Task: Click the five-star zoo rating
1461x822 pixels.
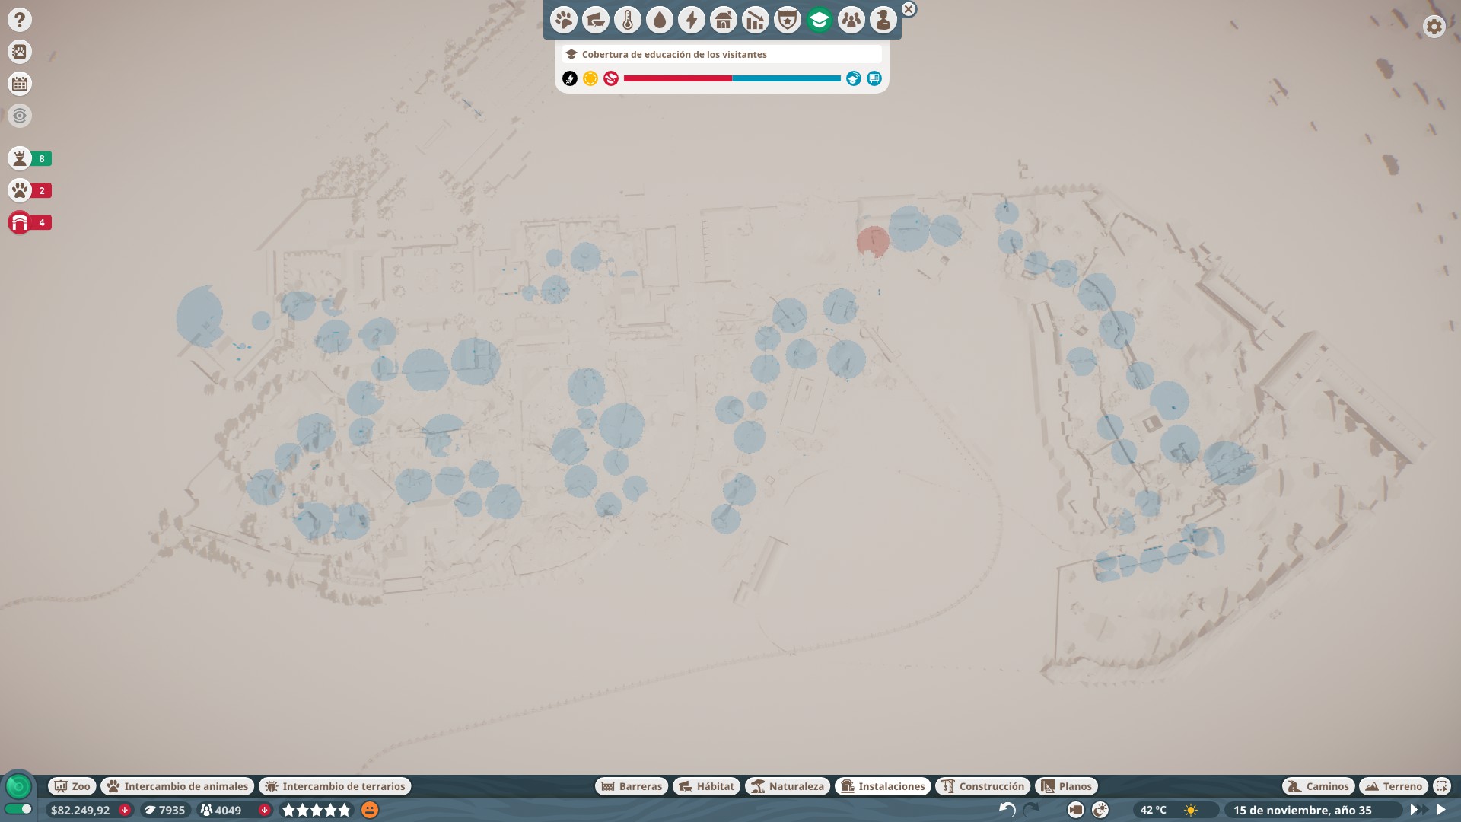Action: (317, 810)
